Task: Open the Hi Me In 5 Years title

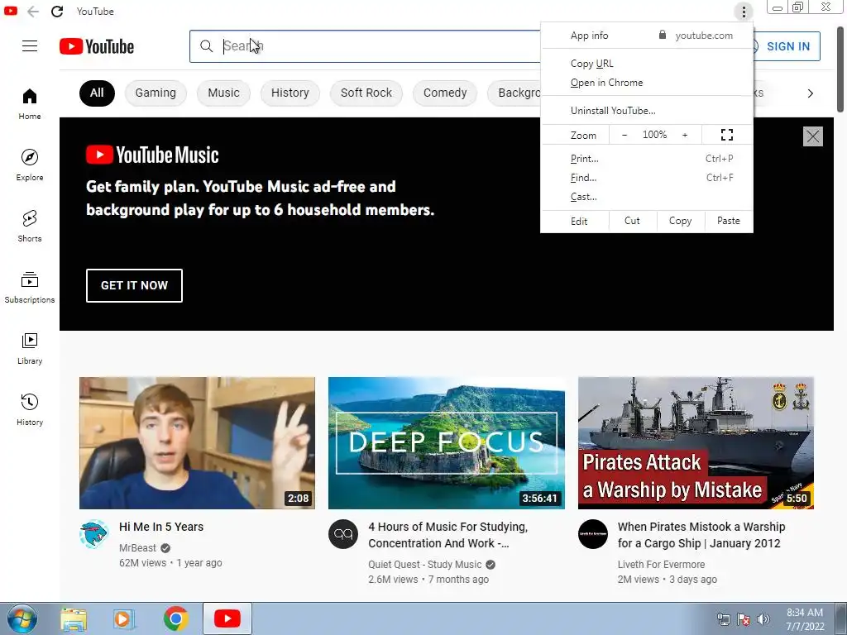Action: [161, 527]
